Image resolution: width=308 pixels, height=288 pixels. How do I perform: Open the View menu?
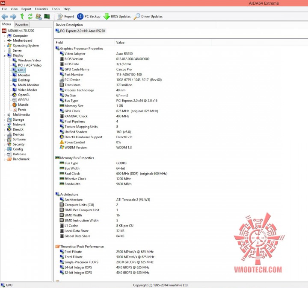(x=14, y=9)
